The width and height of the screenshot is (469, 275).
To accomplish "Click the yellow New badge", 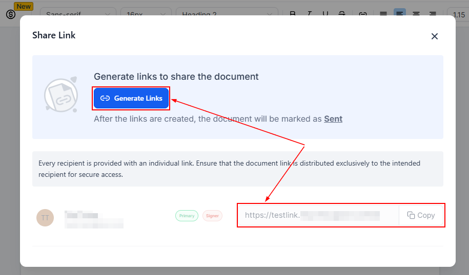I will pos(24,6).
